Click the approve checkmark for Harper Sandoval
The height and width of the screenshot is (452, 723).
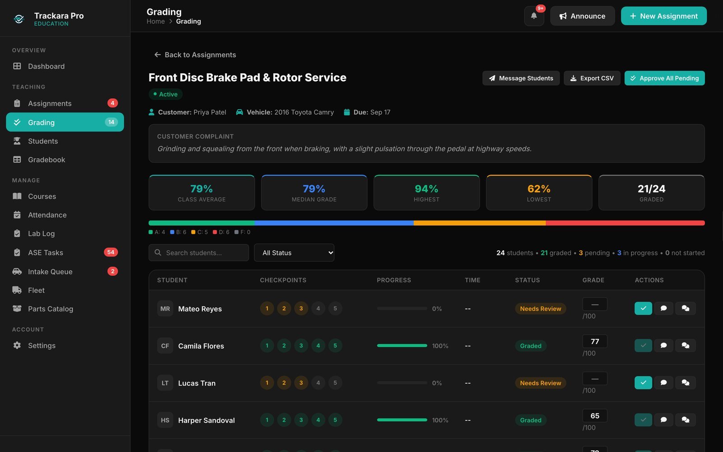pos(643,419)
